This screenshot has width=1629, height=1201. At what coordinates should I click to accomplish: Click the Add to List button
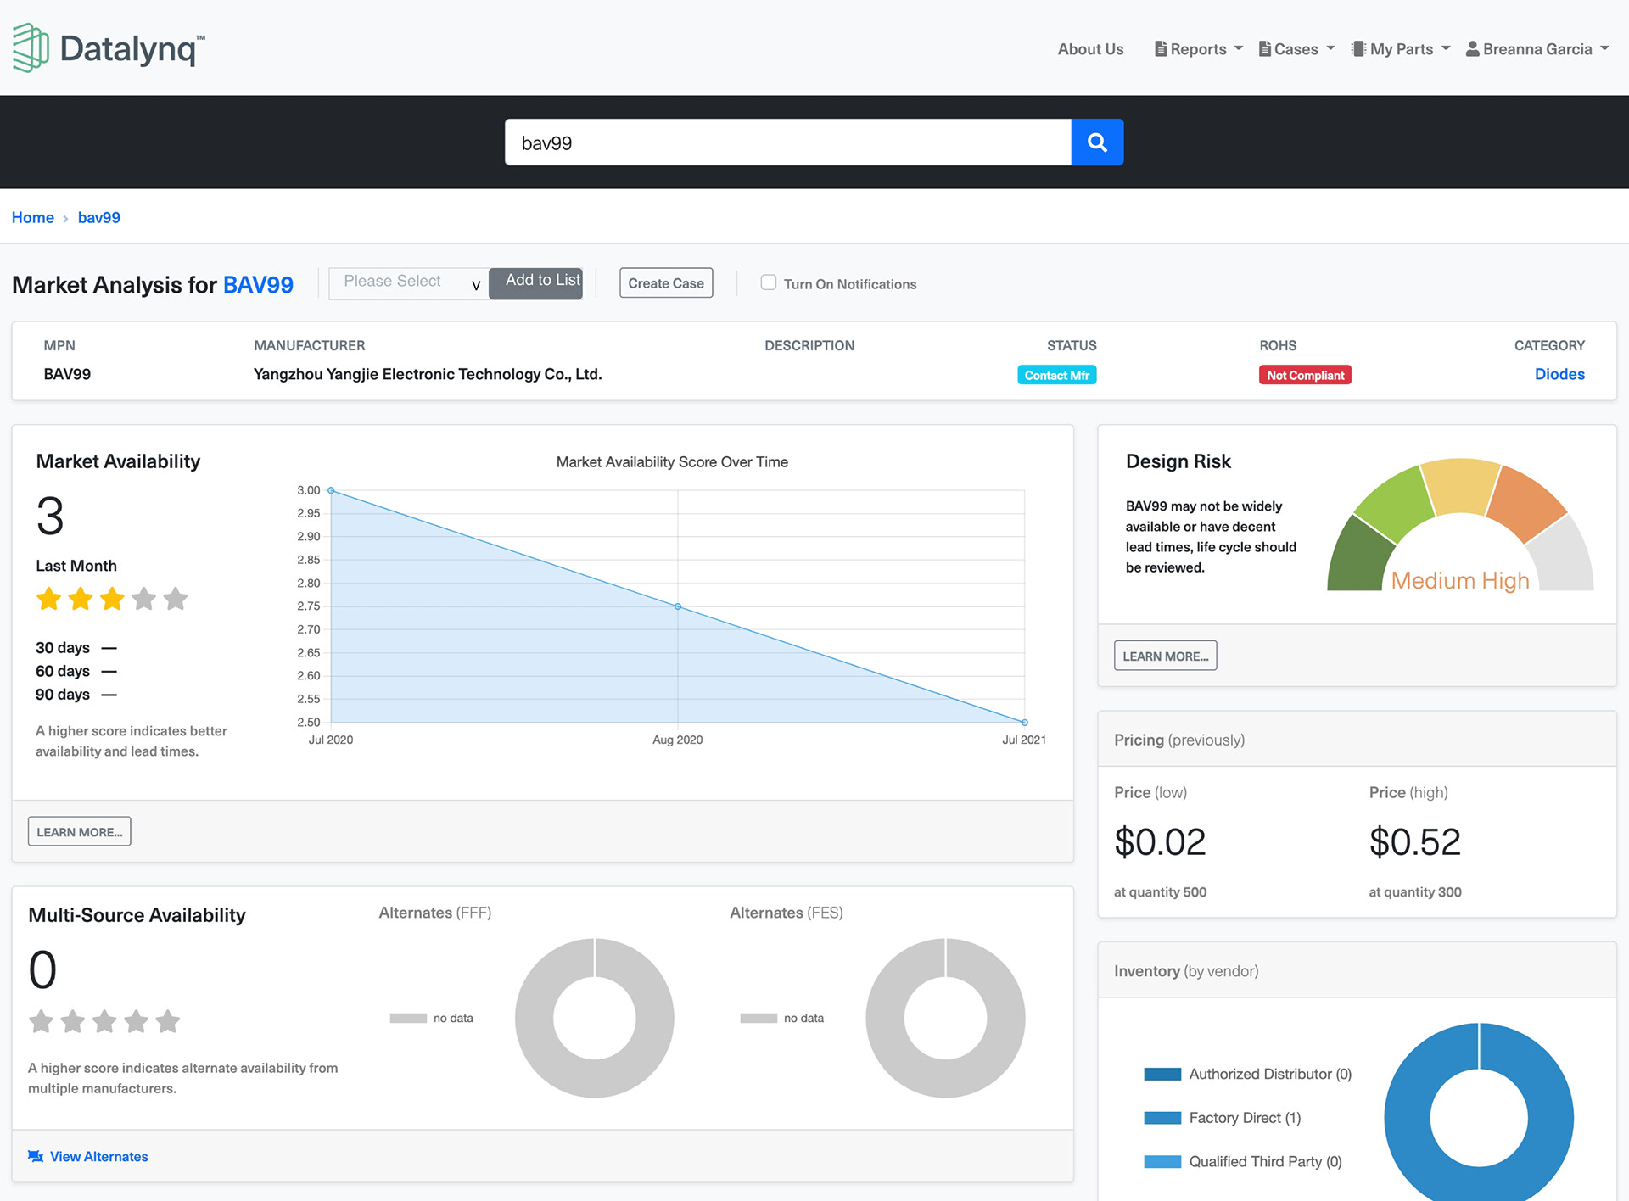click(x=536, y=283)
